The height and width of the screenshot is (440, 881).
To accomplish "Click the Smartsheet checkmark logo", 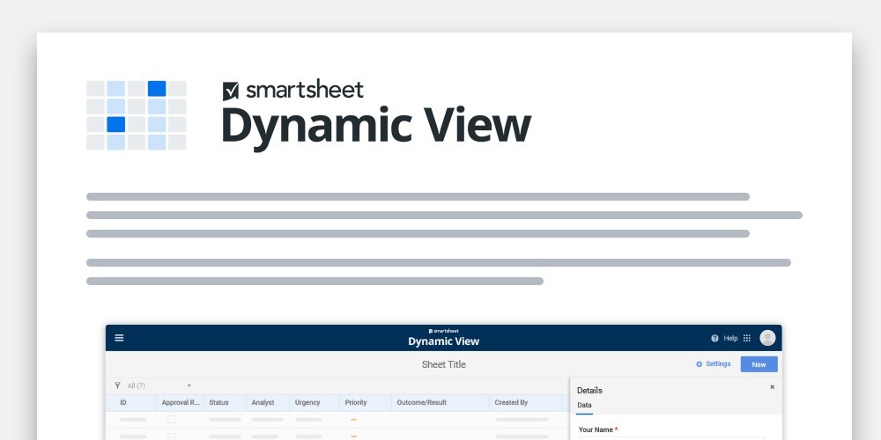I will (x=231, y=91).
